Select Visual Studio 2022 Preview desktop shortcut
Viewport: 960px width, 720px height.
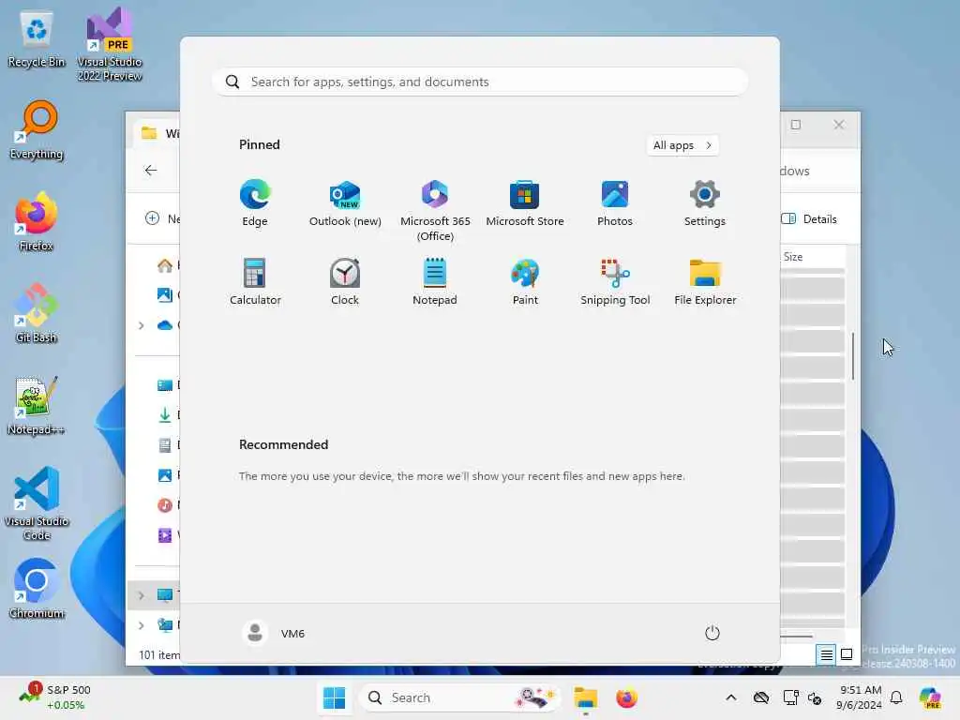click(x=110, y=44)
